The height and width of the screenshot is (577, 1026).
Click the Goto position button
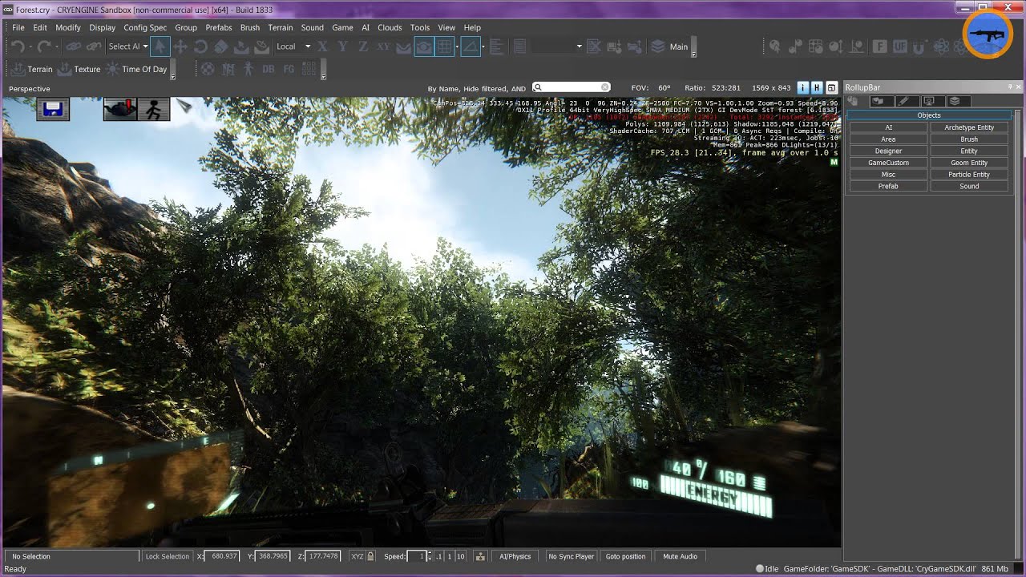coord(625,556)
